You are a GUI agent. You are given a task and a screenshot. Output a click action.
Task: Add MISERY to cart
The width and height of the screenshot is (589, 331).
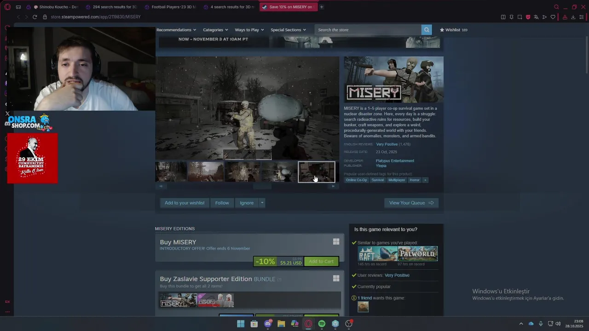click(321, 262)
